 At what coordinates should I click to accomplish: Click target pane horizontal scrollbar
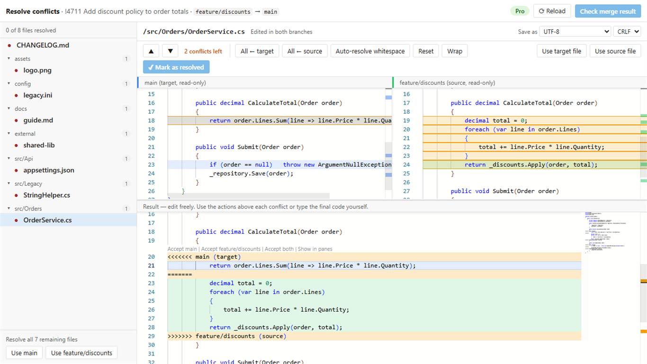pos(249,196)
